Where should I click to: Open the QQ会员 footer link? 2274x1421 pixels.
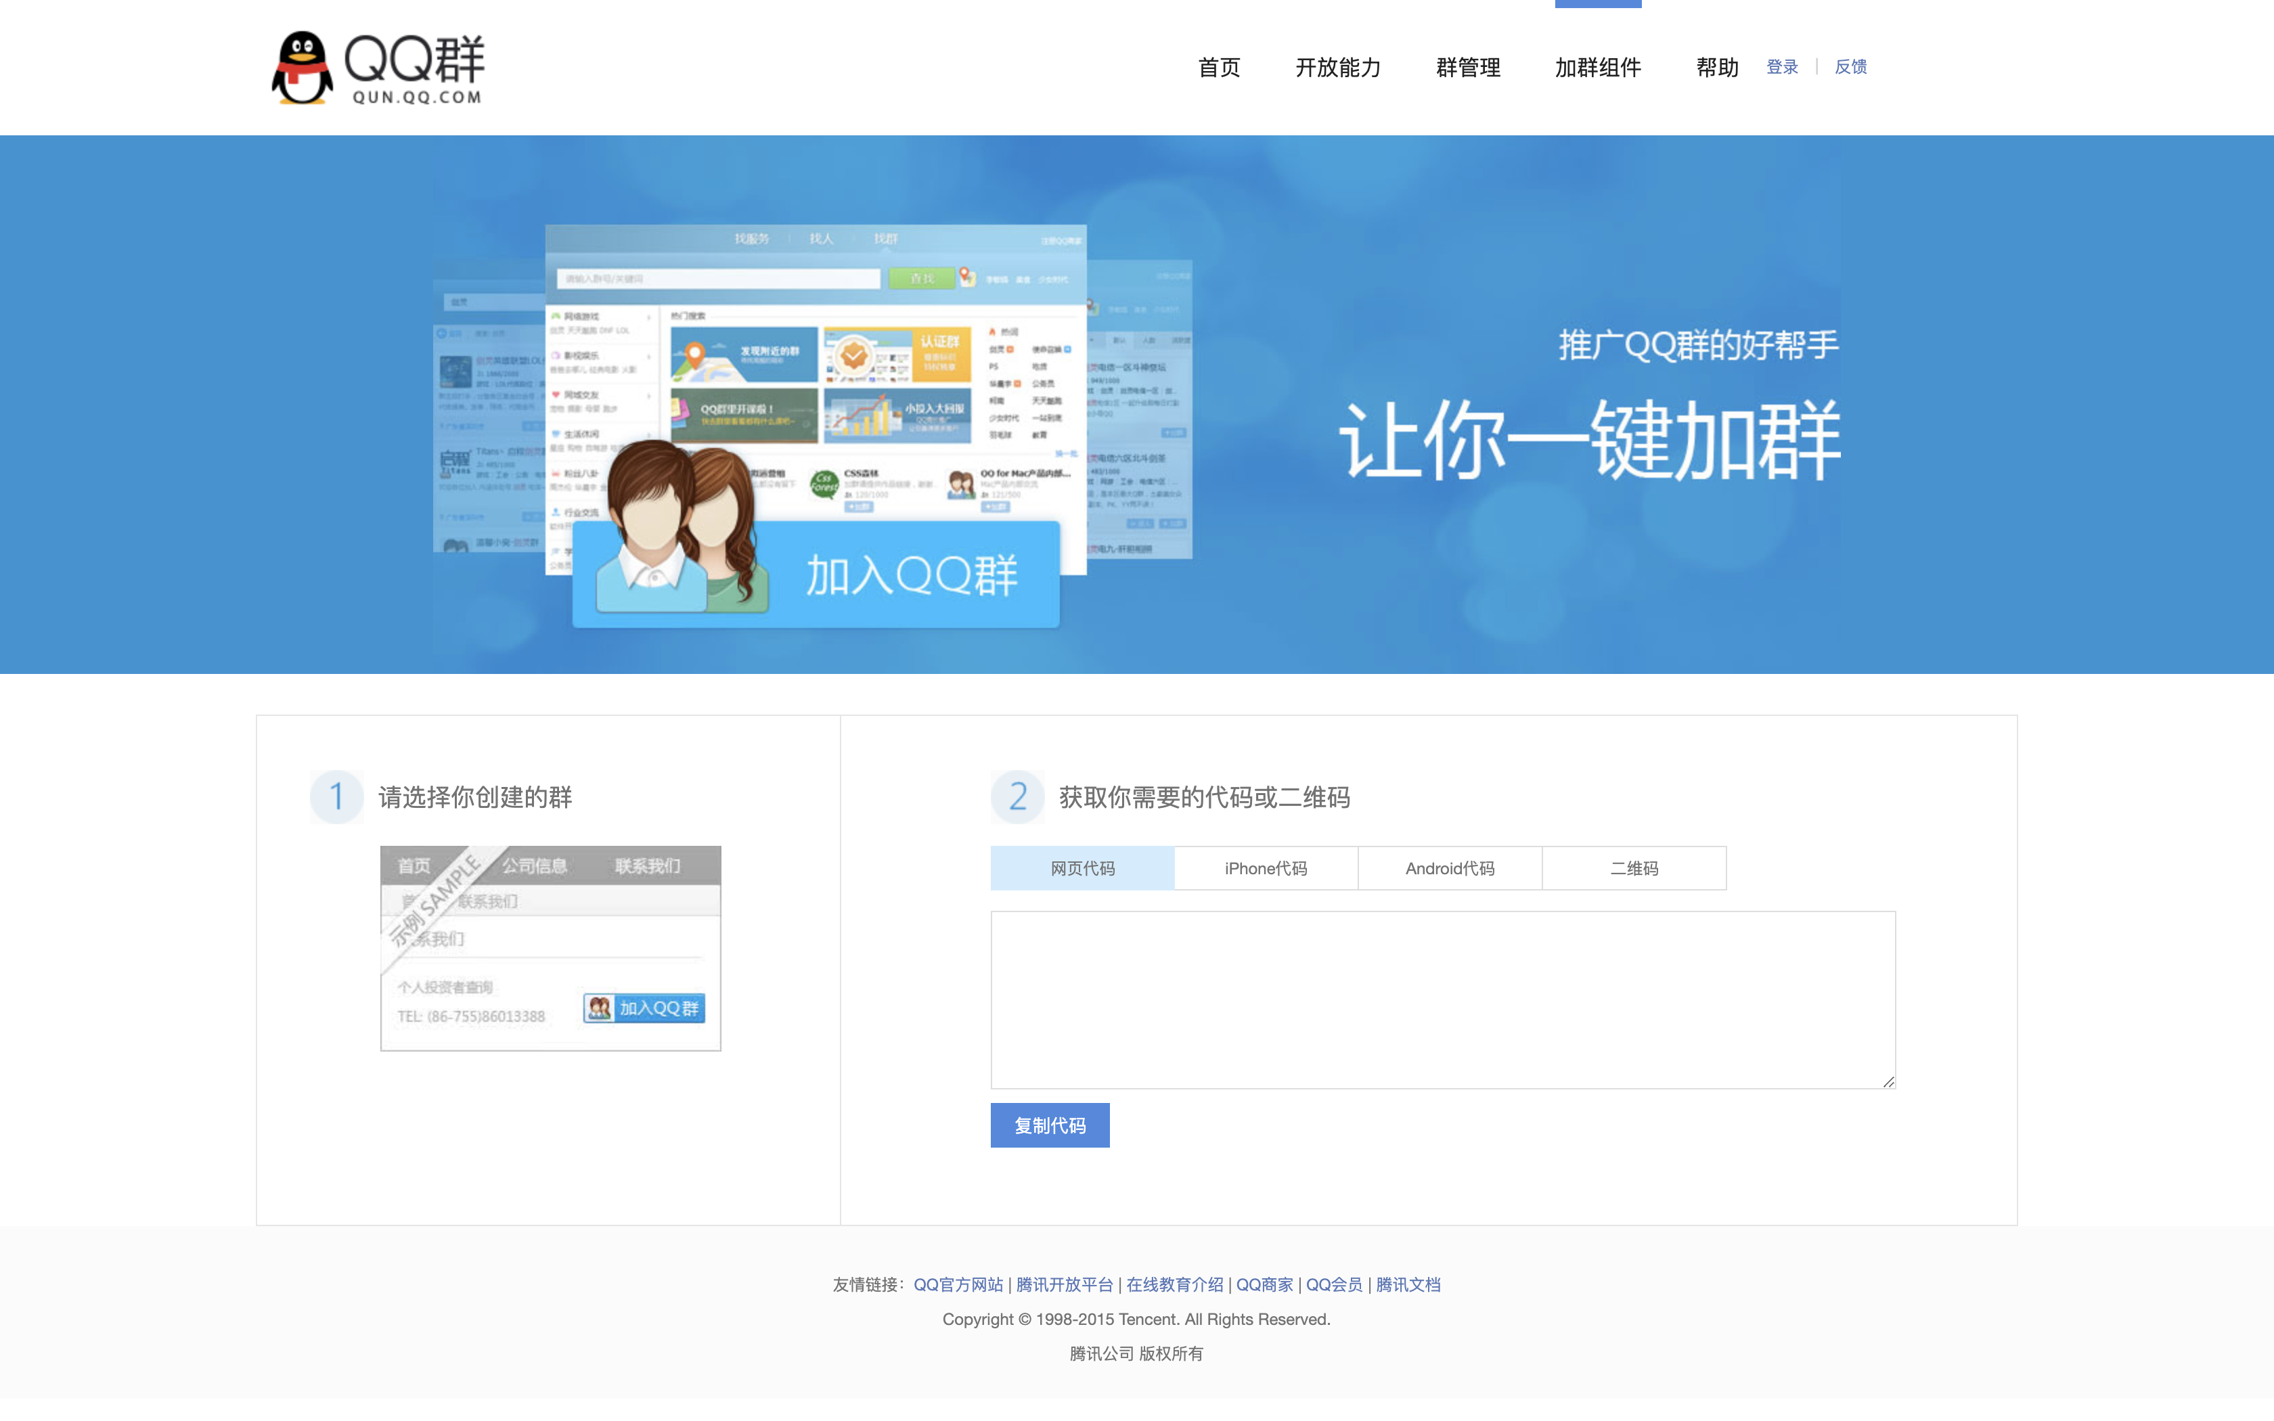click(x=1335, y=1285)
